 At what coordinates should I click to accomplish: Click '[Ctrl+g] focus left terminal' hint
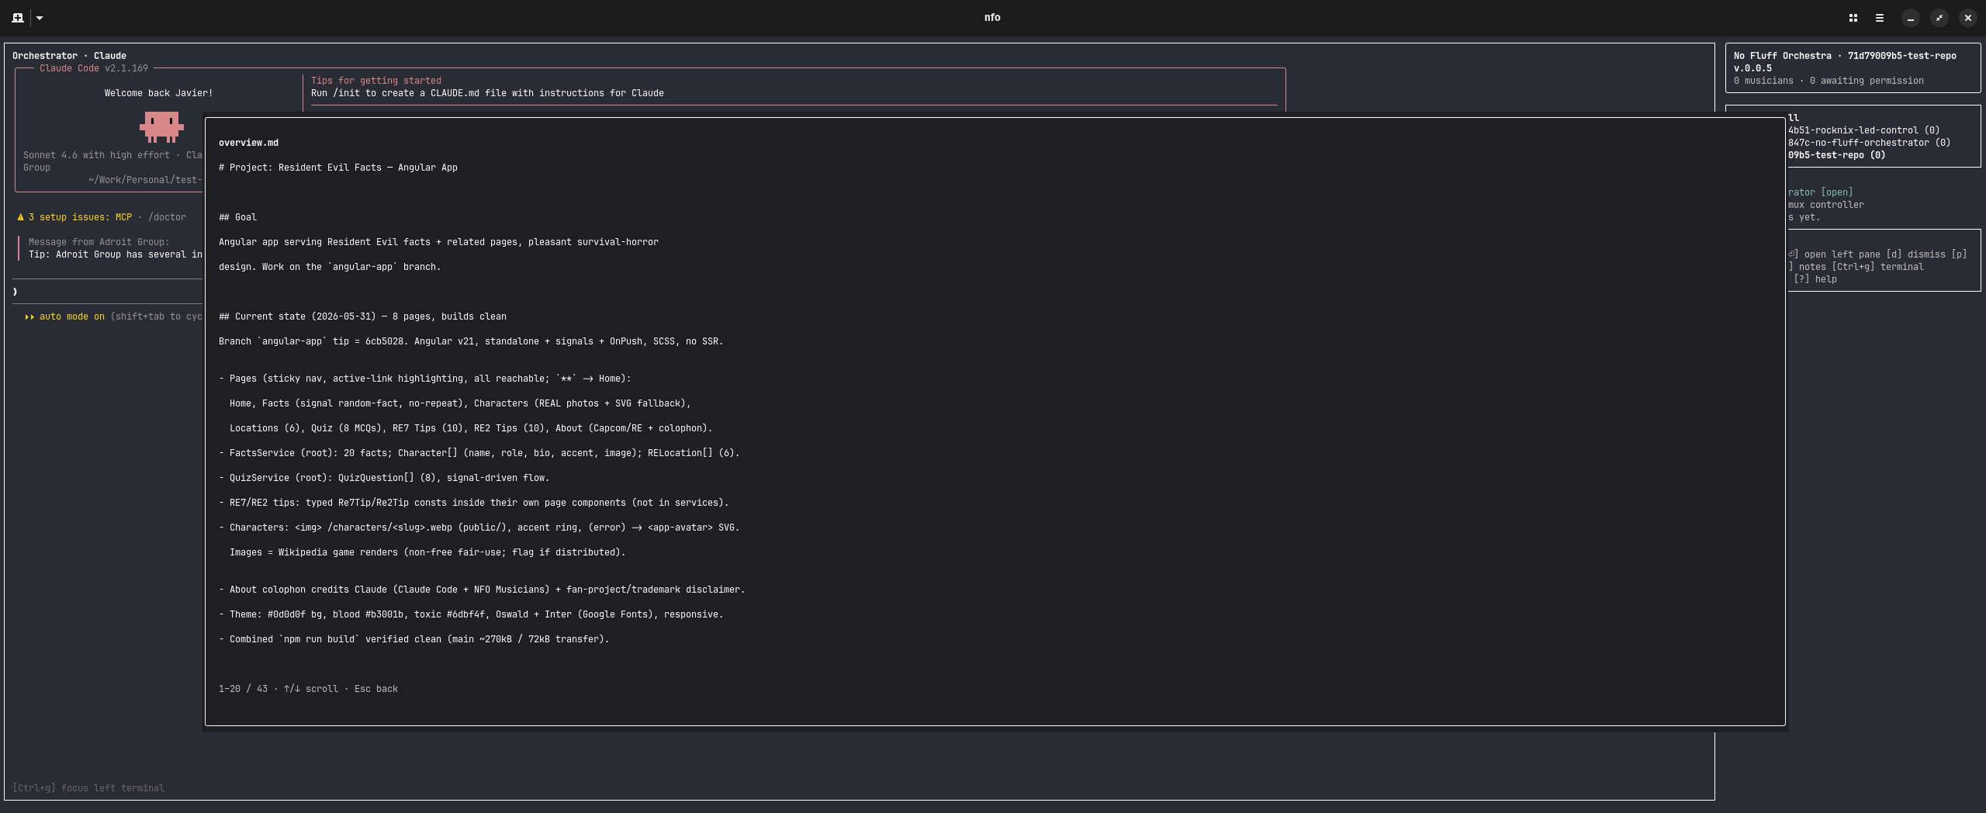(x=88, y=788)
